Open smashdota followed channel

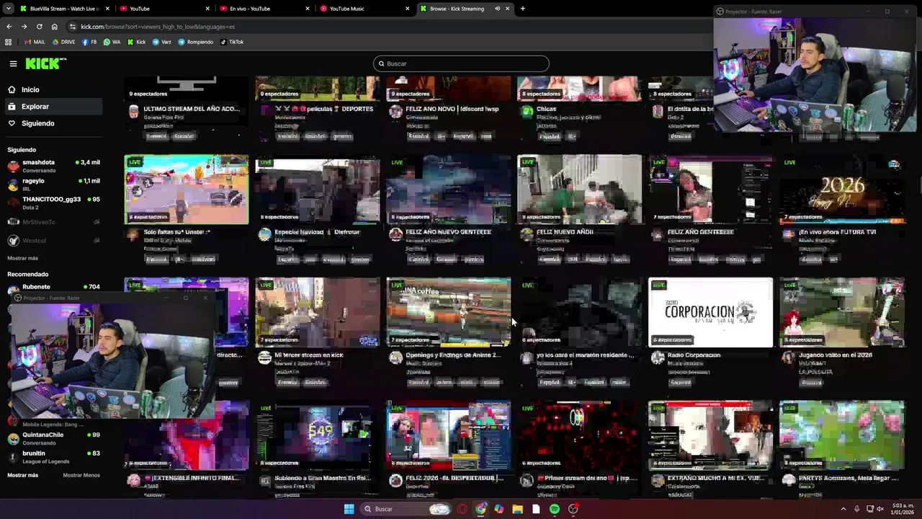(x=53, y=166)
